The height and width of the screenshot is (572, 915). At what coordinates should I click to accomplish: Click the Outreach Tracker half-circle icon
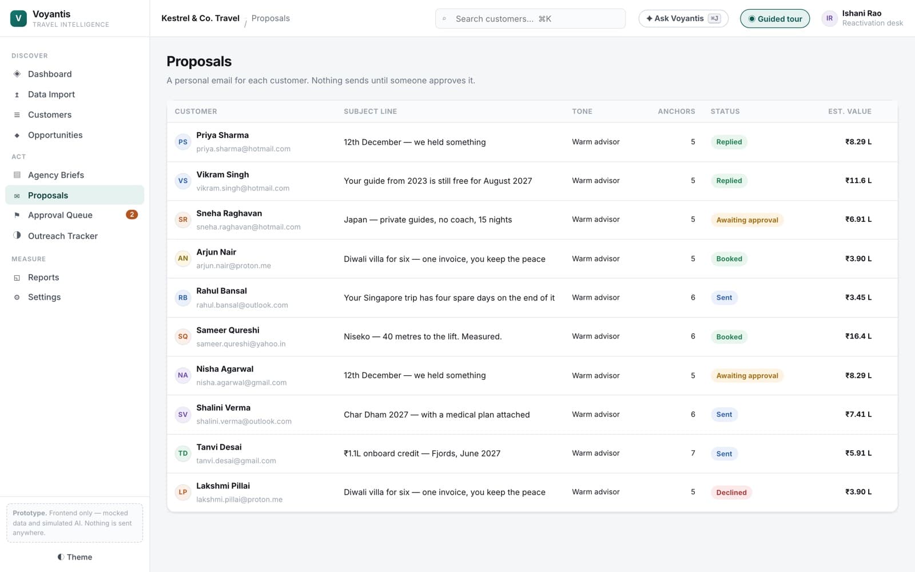click(x=17, y=236)
